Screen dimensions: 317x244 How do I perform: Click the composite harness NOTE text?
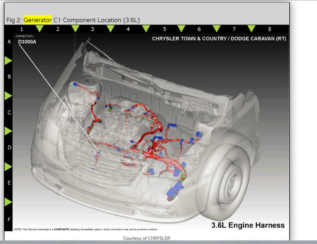click(x=86, y=229)
